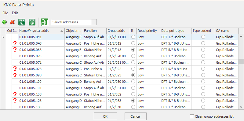Click question mark icon for 01.01.005.103
This screenshot has height=121, width=244.
(15, 94)
